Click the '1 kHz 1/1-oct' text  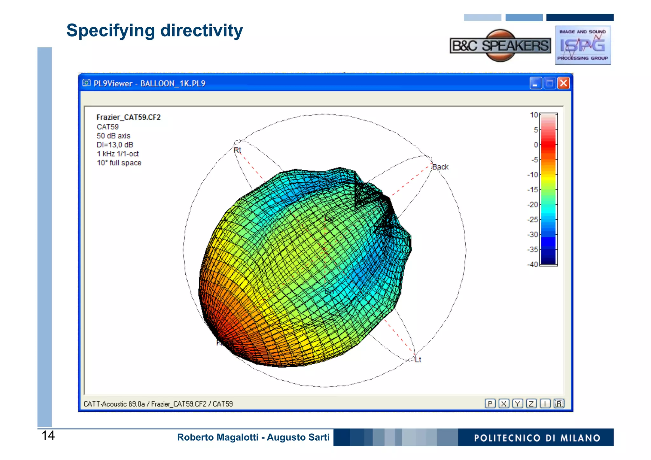(x=118, y=154)
